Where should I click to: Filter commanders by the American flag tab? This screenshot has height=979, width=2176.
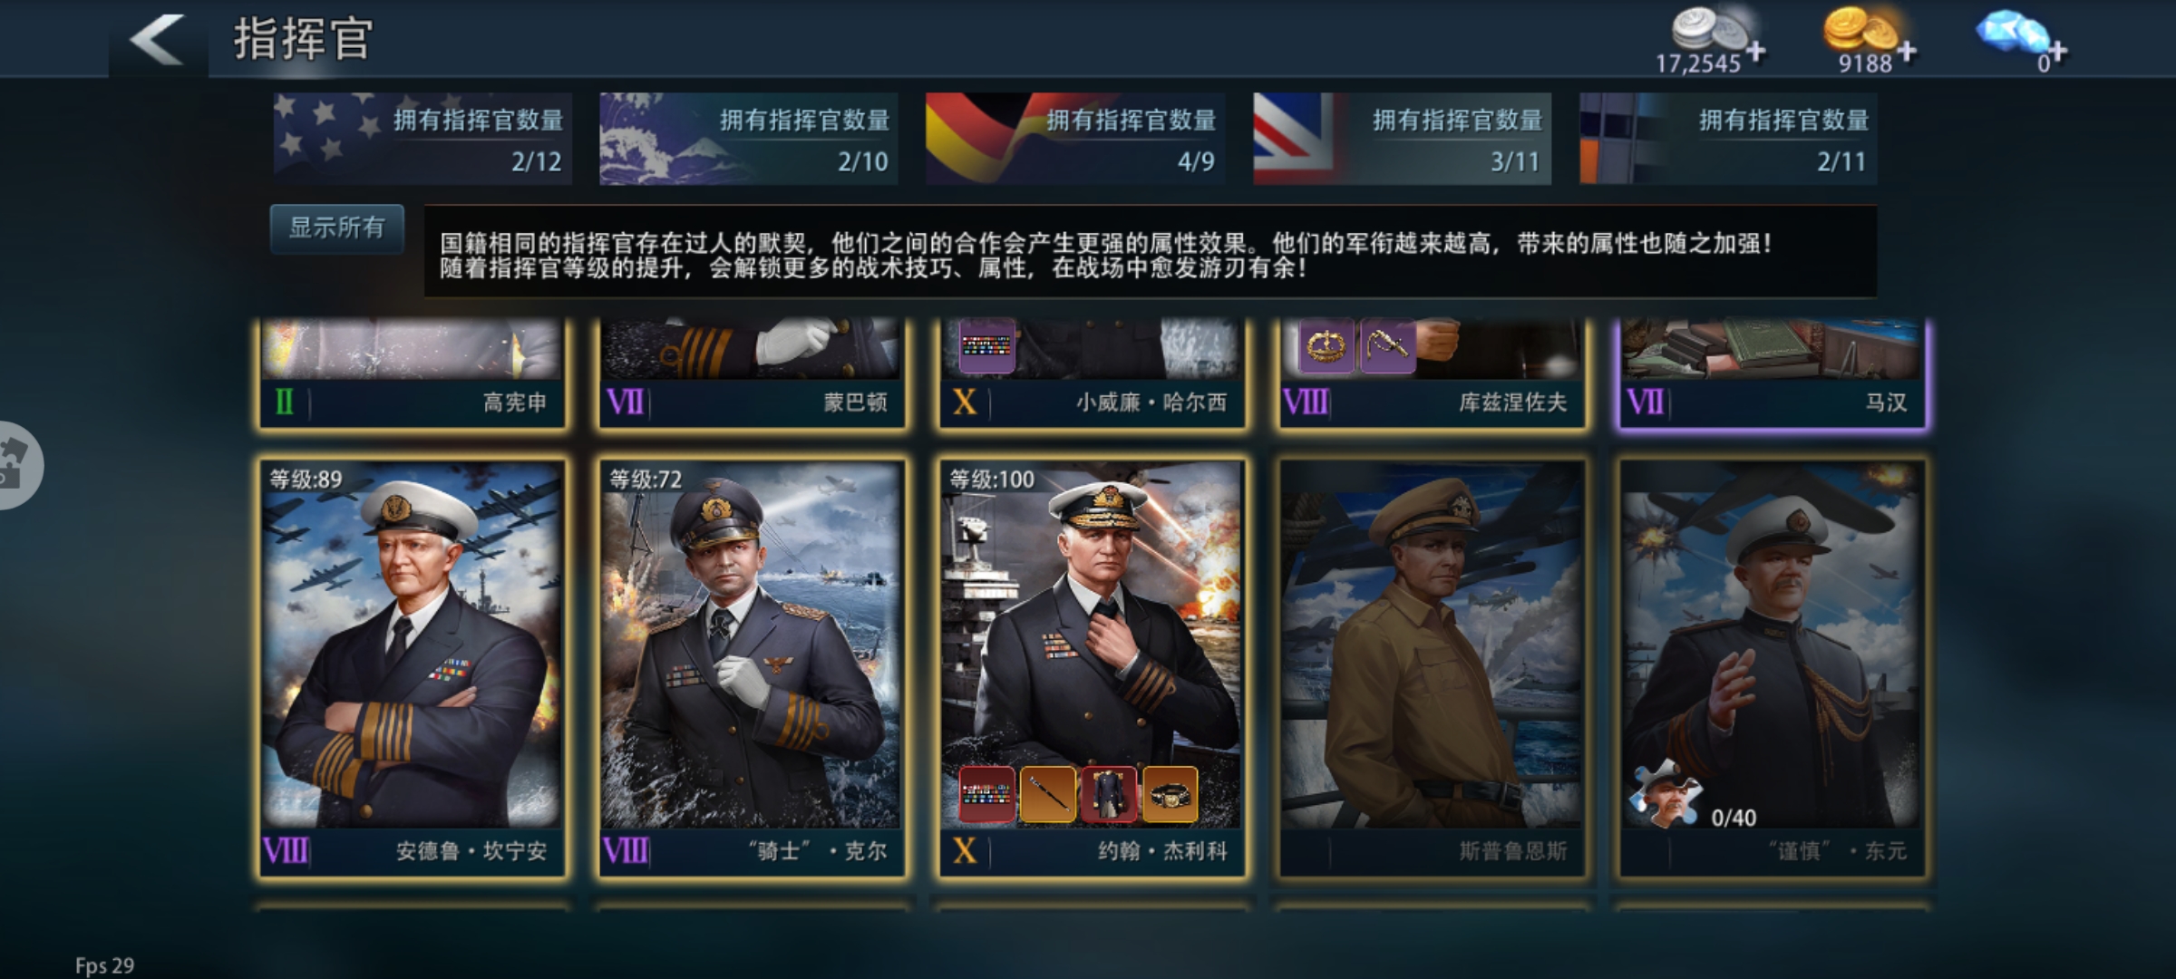(423, 139)
